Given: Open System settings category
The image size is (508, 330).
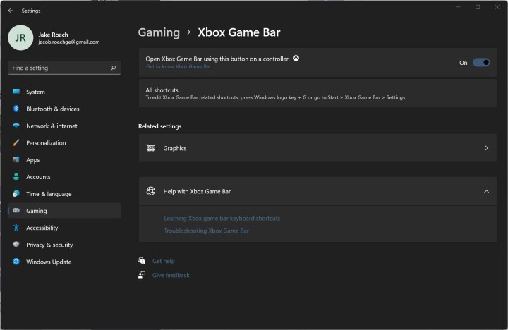Looking at the screenshot, I should point(64,92).
